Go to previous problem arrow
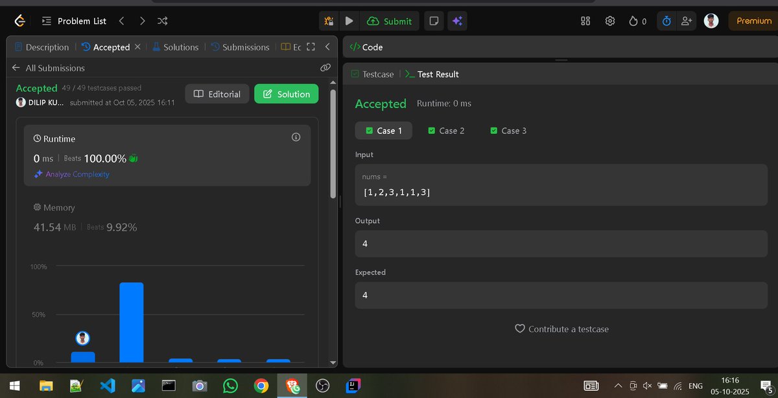The width and height of the screenshot is (778, 398). point(121,21)
